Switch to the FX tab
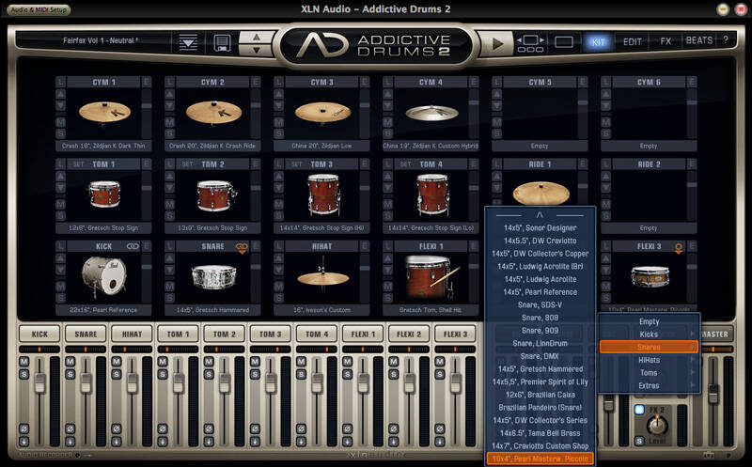The width and height of the screenshot is (752, 467). (x=666, y=41)
